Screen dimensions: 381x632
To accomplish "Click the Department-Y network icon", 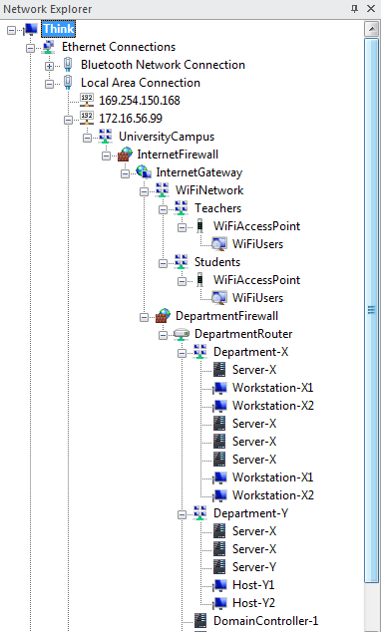I will pyautogui.click(x=199, y=513).
